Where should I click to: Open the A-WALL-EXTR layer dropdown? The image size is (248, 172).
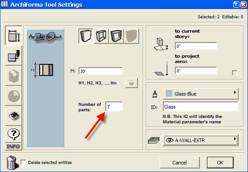(x=201, y=140)
